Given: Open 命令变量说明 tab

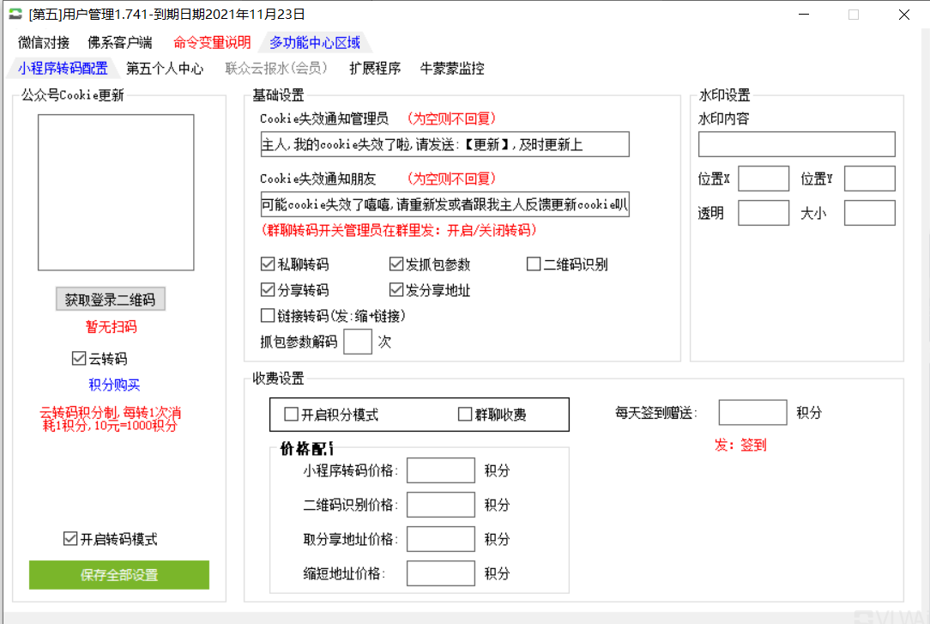Looking at the screenshot, I should pyautogui.click(x=212, y=43).
